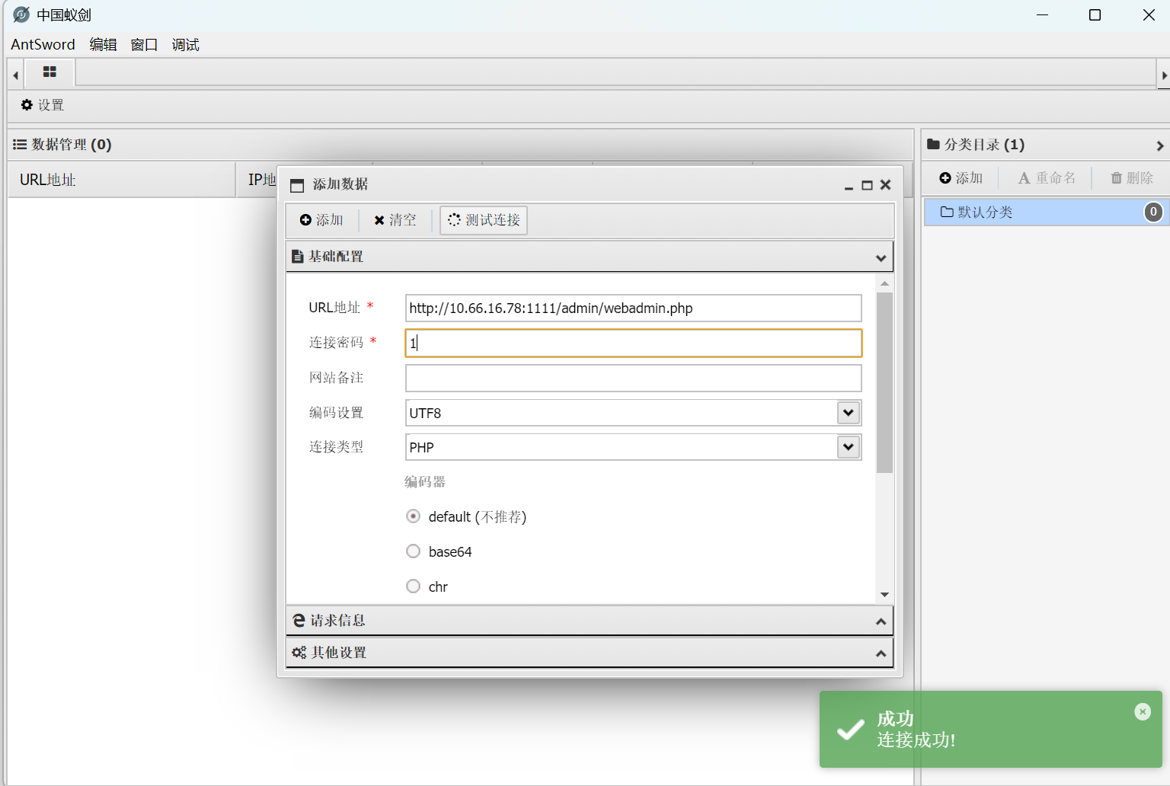
Task: Expand the 请求信息 section
Action: (x=589, y=621)
